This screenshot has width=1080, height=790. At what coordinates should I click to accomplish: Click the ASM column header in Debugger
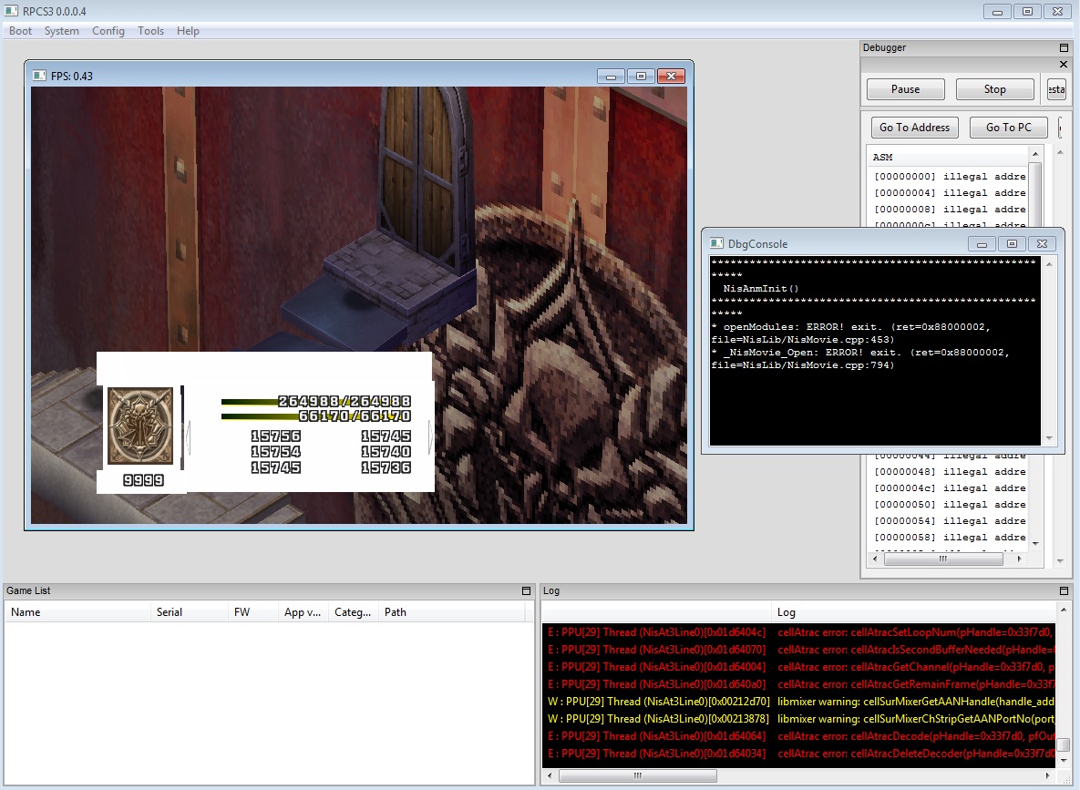[948, 157]
